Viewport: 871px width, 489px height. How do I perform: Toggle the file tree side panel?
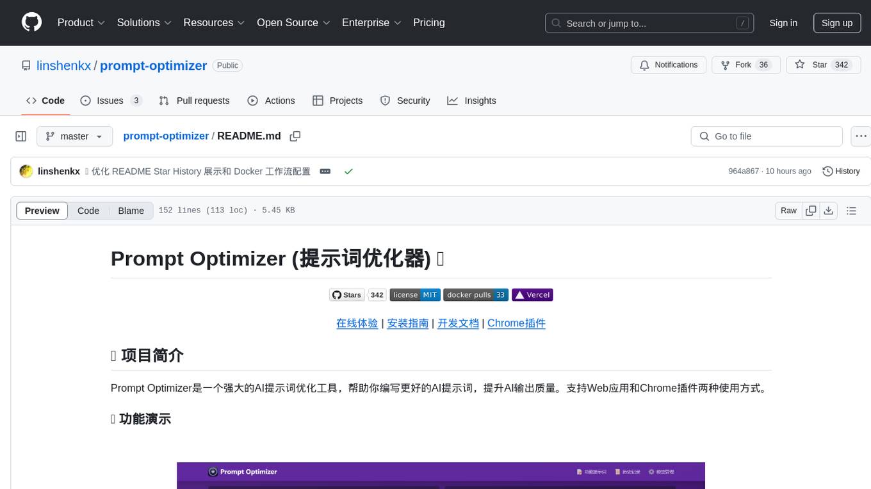point(20,136)
